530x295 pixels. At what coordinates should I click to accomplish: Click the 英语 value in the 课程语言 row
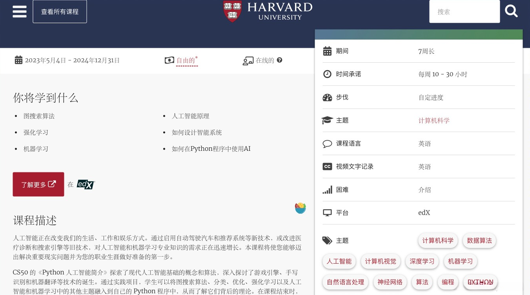425,144
